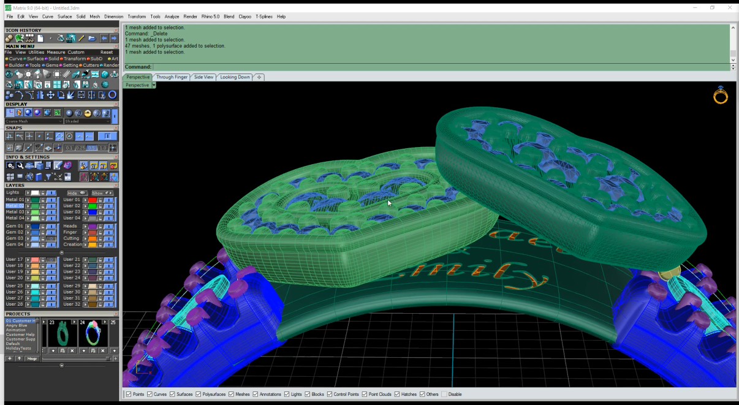The image size is (739, 405).
Task: Open project thumbnail 24 colorful ring
Action: [x=93, y=335]
